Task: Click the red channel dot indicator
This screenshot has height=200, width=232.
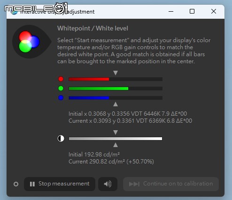Action: pos(61,79)
